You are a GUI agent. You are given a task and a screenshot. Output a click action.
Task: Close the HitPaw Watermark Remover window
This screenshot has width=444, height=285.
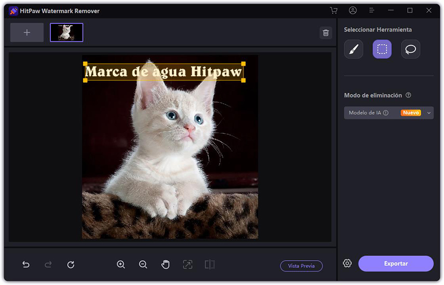click(x=429, y=10)
